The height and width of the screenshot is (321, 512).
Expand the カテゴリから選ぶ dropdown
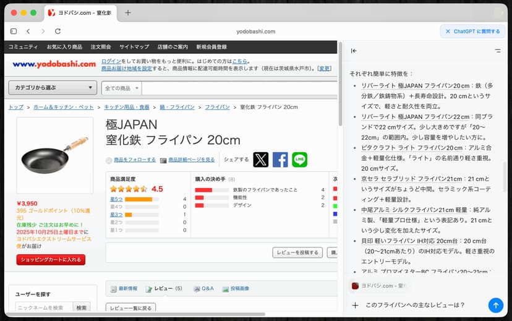point(51,88)
